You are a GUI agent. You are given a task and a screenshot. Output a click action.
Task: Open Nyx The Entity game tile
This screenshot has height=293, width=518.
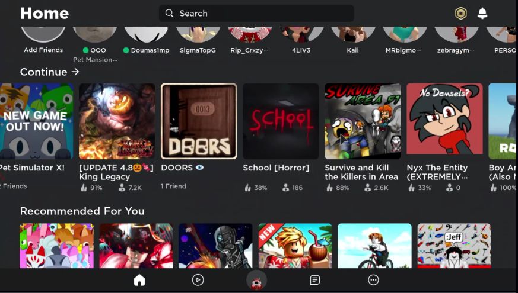coord(444,121)
